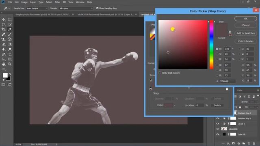The image size is (260, 146).
Task: Select the Path Selection tool
Action: tap(3, 59)
